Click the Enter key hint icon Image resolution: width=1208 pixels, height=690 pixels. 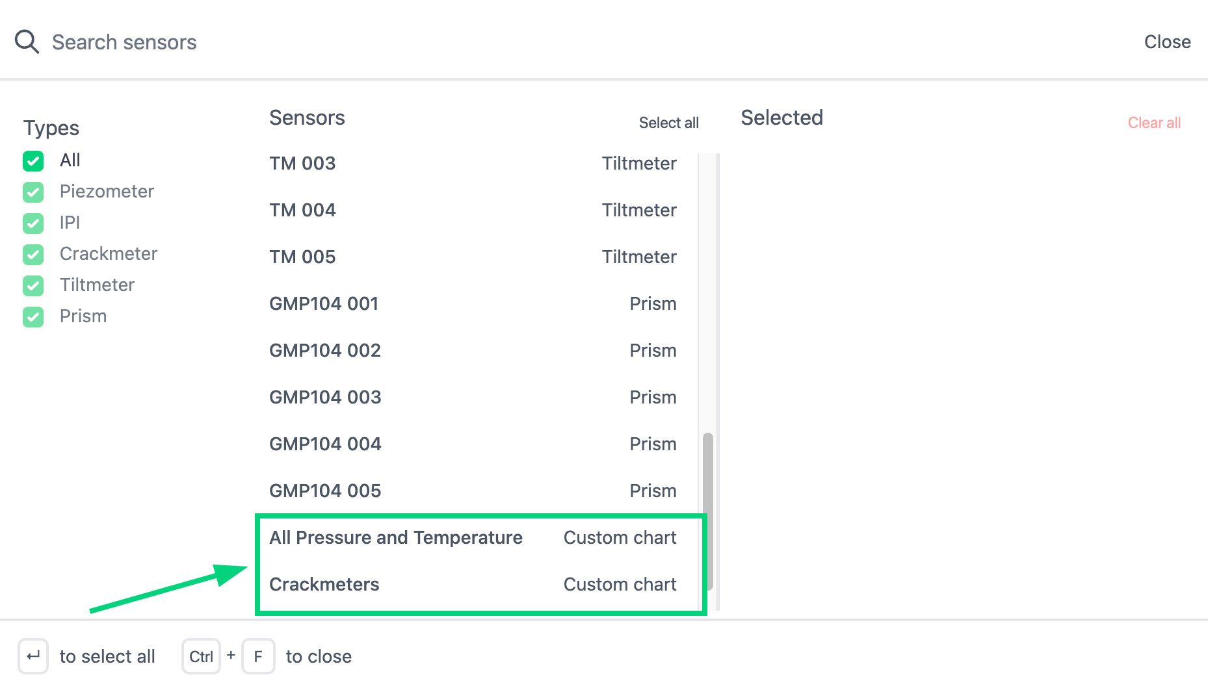click(33, 656)
